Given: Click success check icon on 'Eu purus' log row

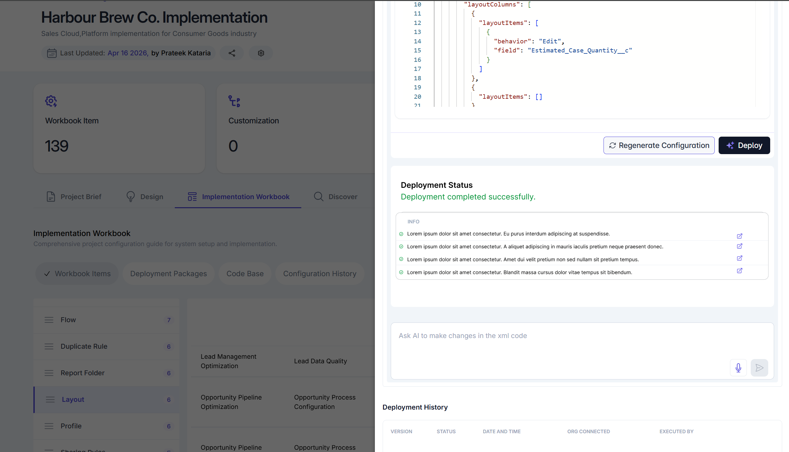Looking at the screenshot, I should pos(401,234).
